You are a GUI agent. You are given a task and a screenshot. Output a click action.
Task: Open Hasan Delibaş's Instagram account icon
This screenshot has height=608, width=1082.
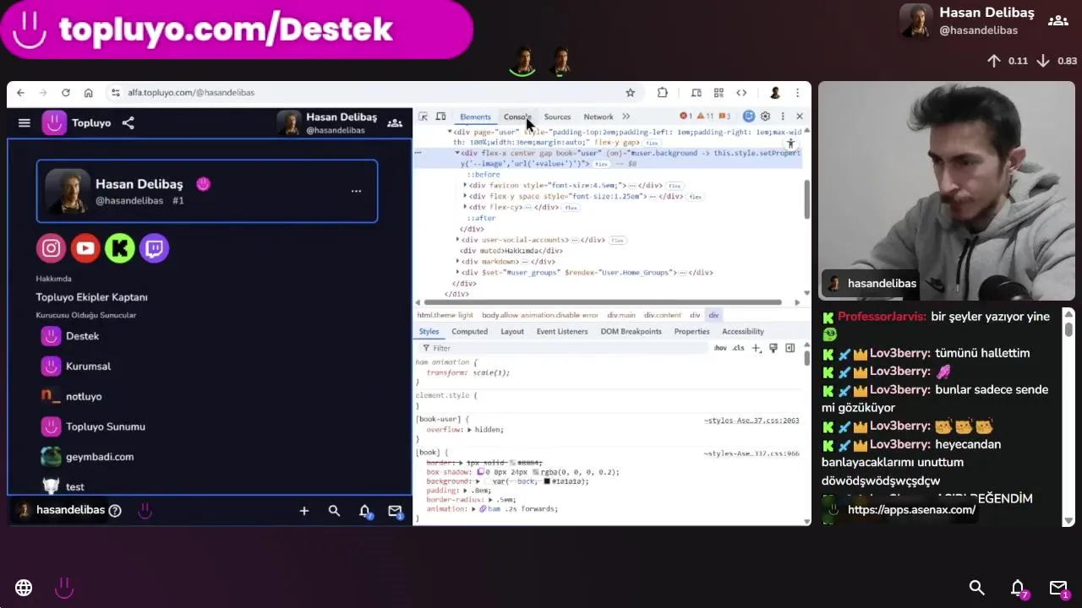tap(52, 248)
